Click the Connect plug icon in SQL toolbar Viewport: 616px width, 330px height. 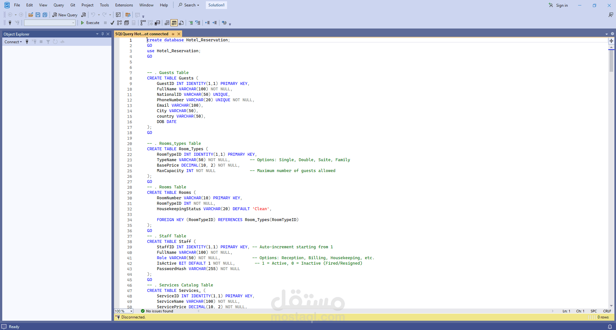(x=10, y=23)
